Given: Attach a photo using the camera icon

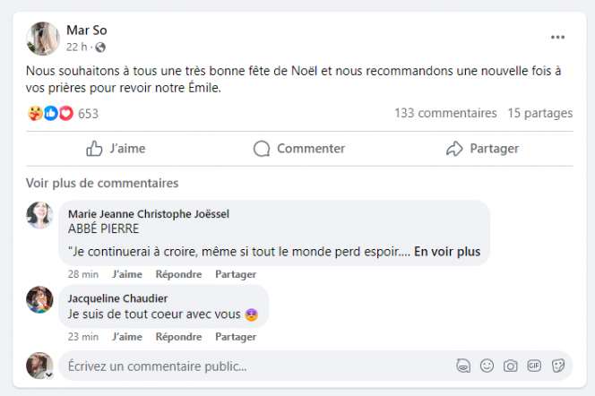Looking at the screenshot, I should click(510, 366).
